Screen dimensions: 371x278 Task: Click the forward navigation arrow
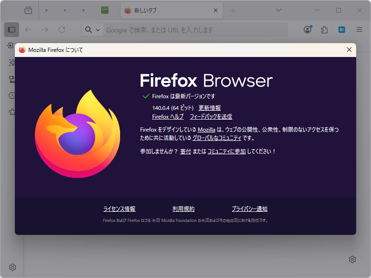click(45, 30)
